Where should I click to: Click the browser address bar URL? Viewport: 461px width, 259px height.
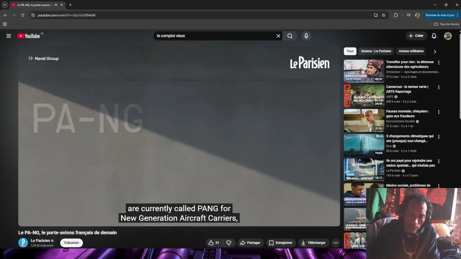(x=66, y=15)
